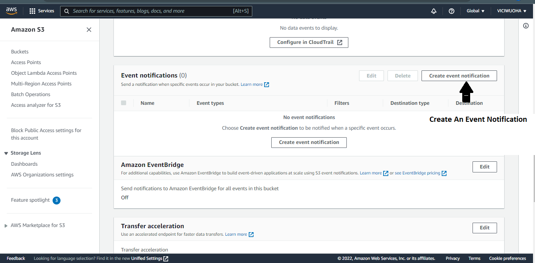This screenshot has width=535, height=263.
Task: Click the Delete button for Event notifications
Action: 403,76
